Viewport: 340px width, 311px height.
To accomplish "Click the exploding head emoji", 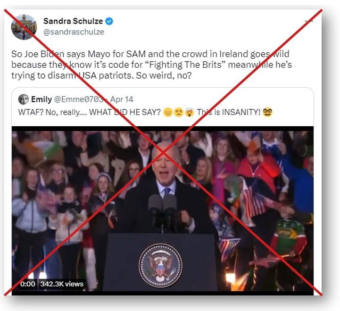I will (189, 112).
